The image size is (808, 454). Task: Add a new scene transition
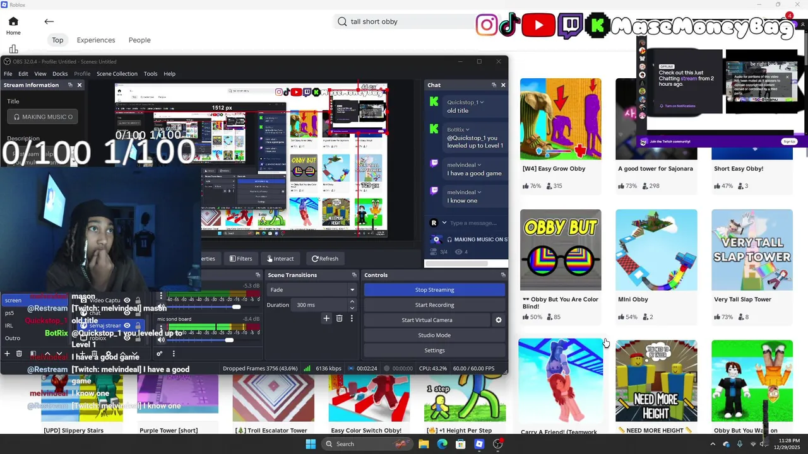click(x=326, y=318)
